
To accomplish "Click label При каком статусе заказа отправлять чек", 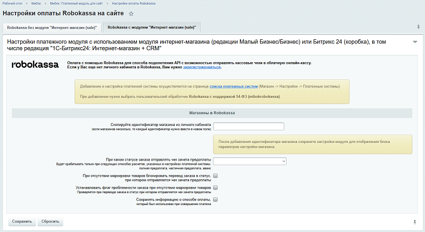I will (x=158, y=160).
